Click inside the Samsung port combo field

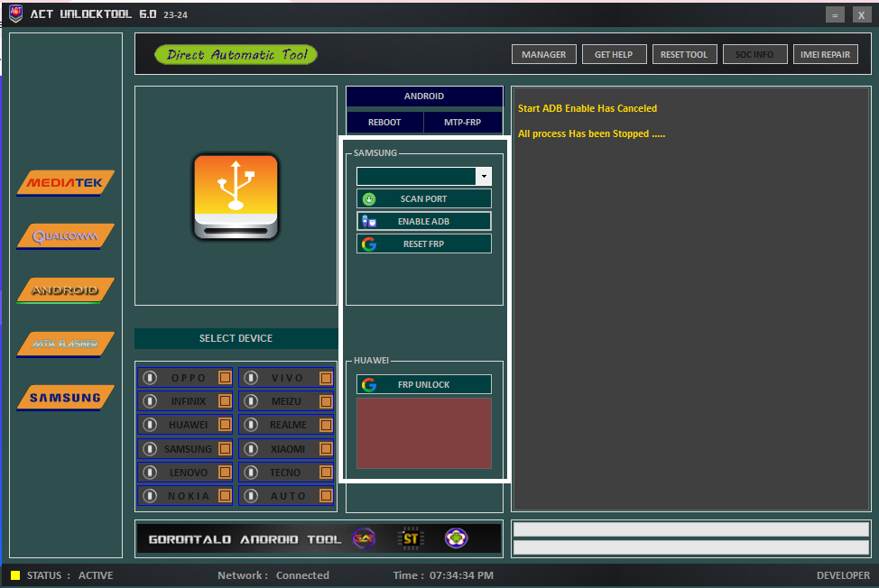[417, 177]
